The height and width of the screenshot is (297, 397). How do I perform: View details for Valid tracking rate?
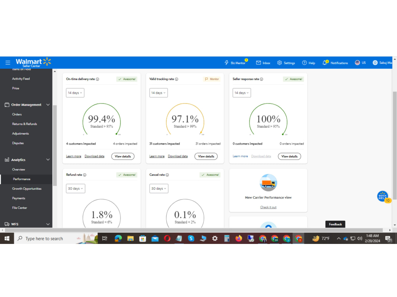coord(206,156)
